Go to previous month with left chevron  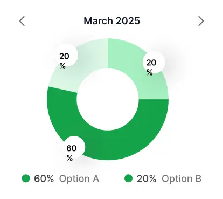[x=22, y=21]
